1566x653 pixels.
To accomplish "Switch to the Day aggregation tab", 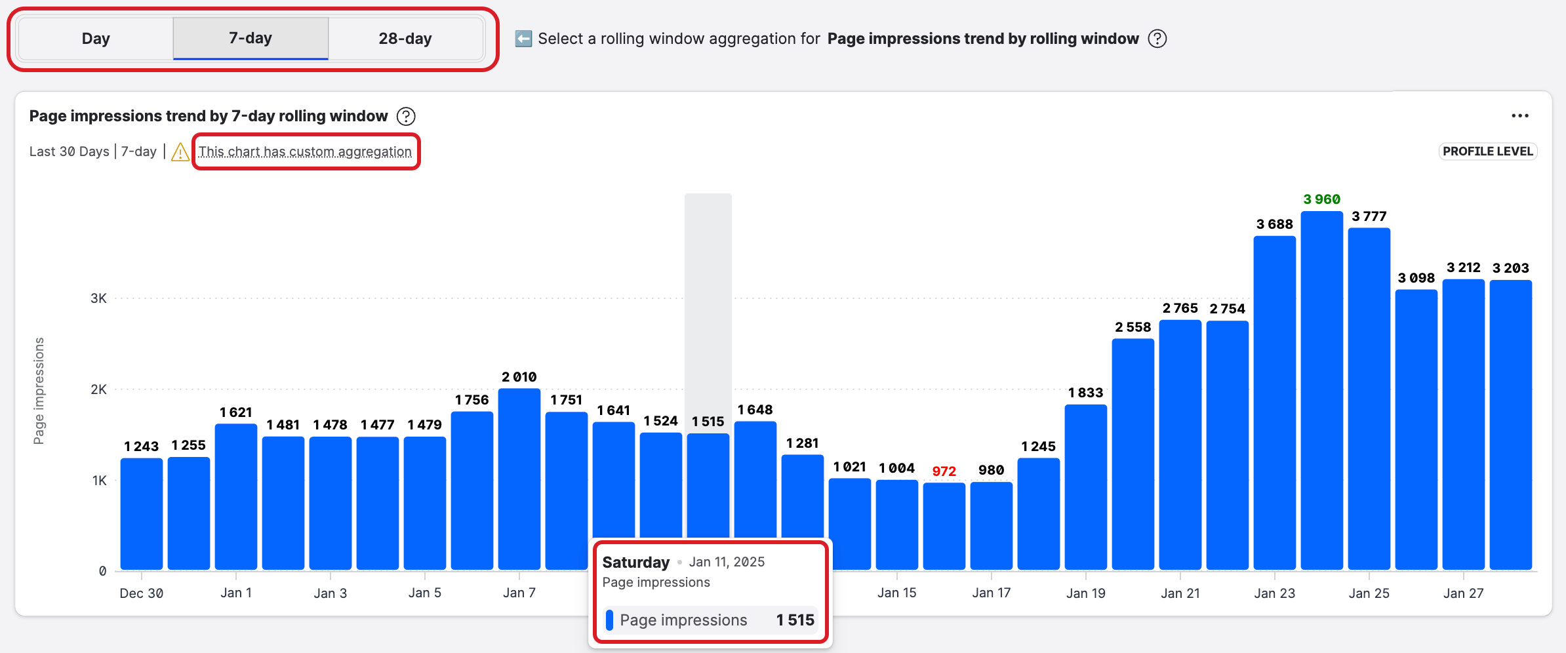I will (x=96, y=38).
